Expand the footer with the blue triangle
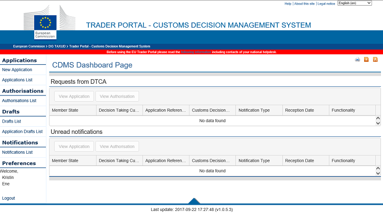This screenshot has height=214, width=383. [x=194, y=201]
